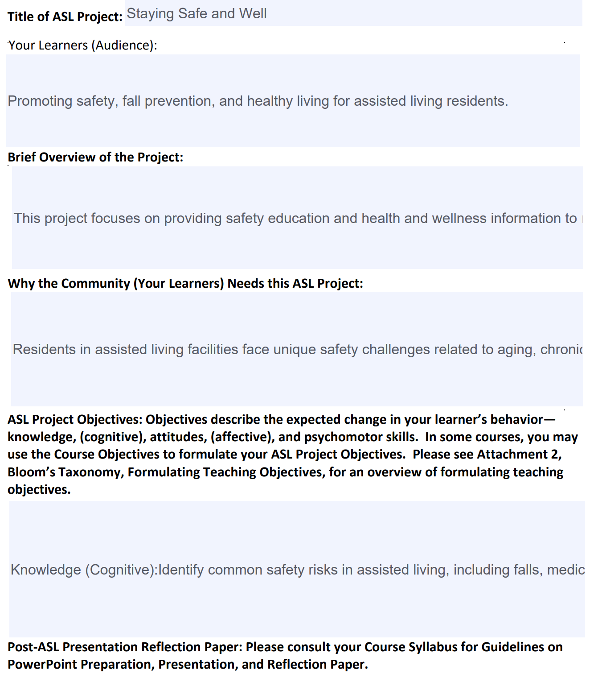Image resolution: width=598 pixels, height=674 pixels.
Task: Click the 'Post-ASL Presentation Reflection Paper' heading
Action: (x=125, y=647)
